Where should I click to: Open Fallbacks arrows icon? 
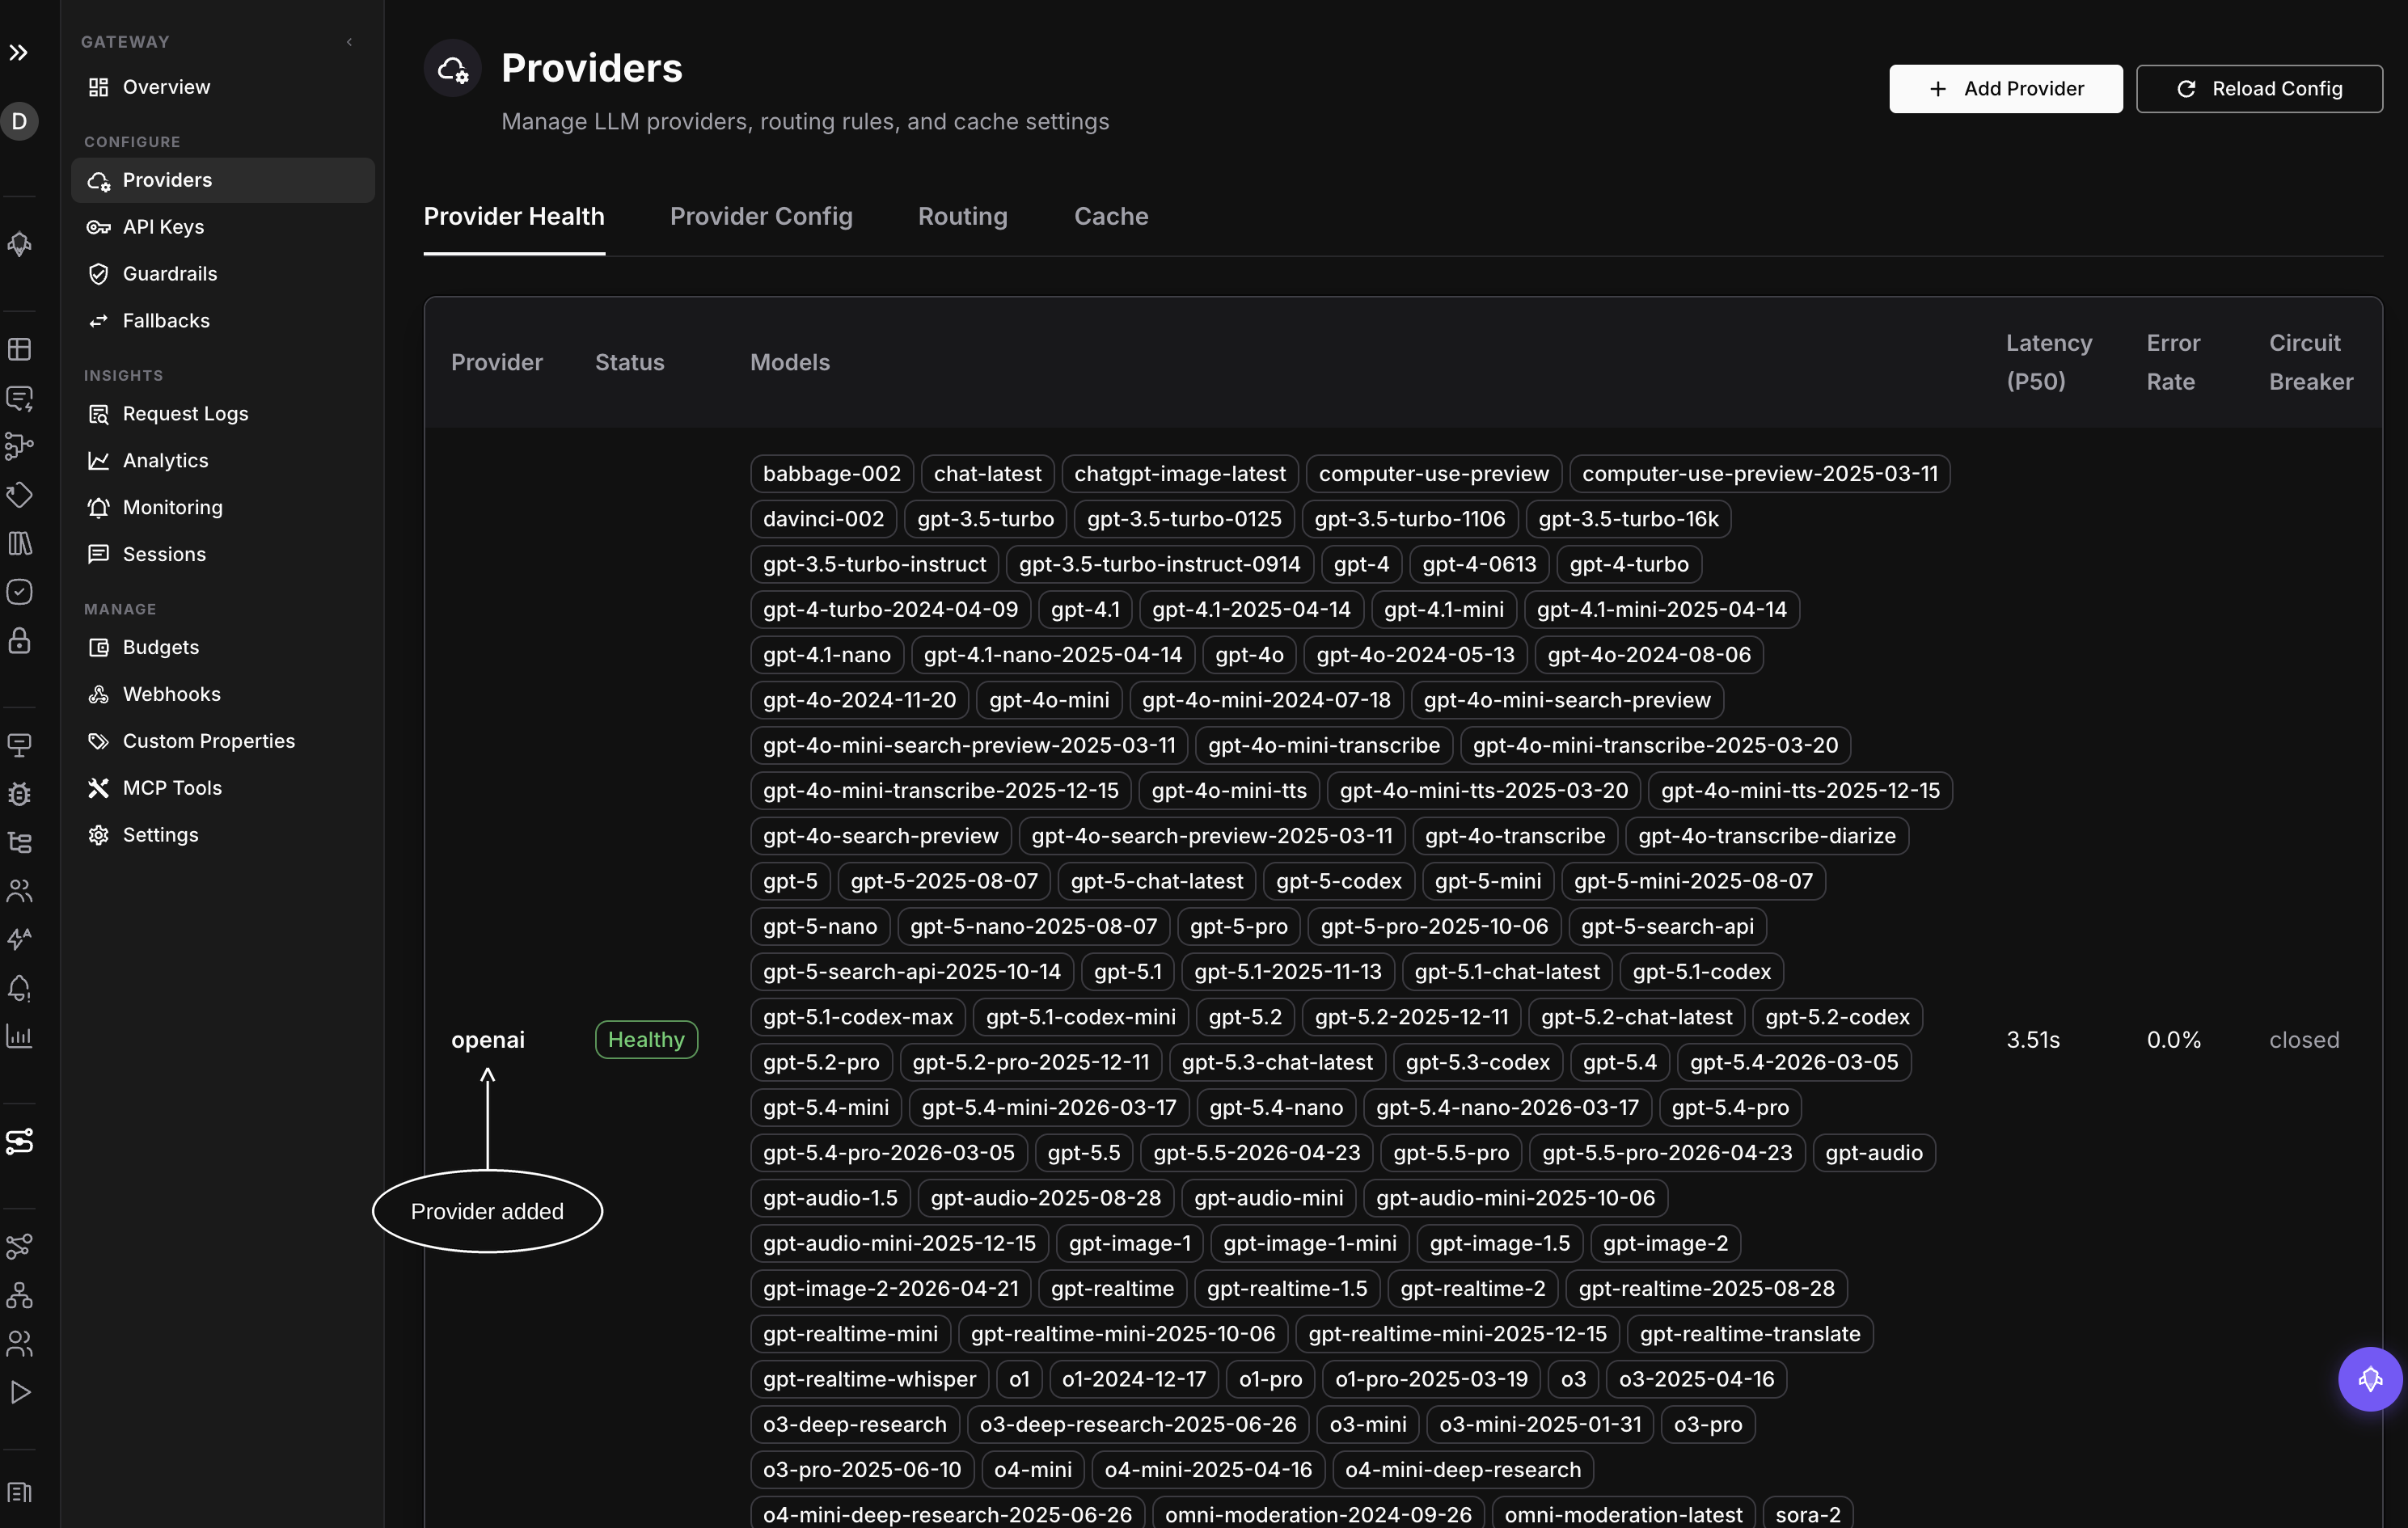(98, 321)
